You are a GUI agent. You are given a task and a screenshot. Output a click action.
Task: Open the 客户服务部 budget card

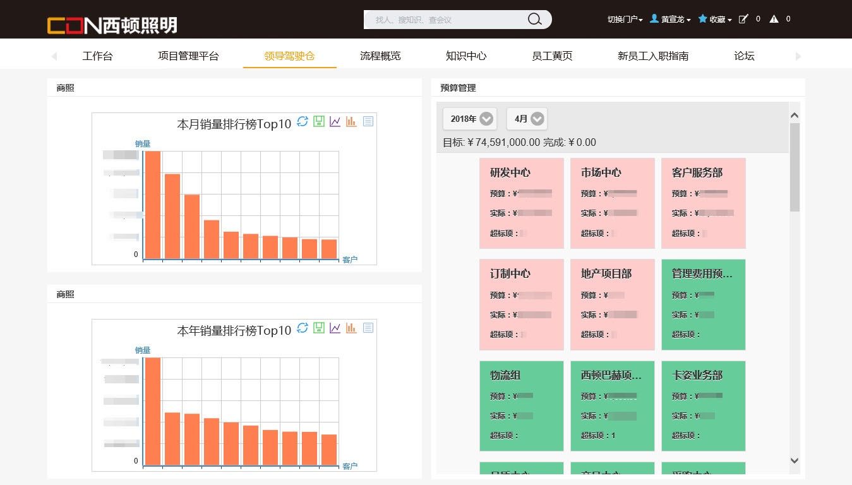704,203
